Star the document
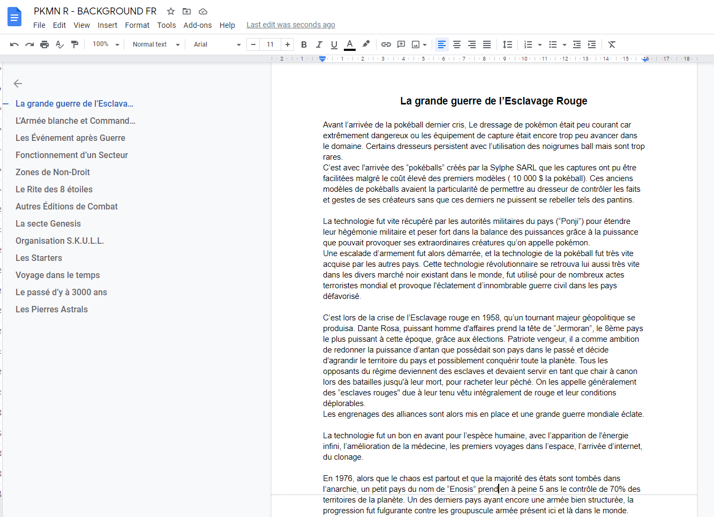The height and width of the screenshot is (517, 714). click(171, 11)
